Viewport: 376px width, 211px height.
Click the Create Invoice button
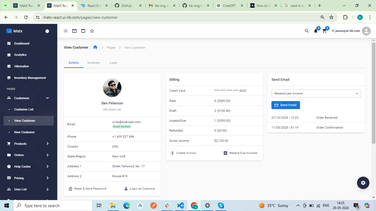183,153
